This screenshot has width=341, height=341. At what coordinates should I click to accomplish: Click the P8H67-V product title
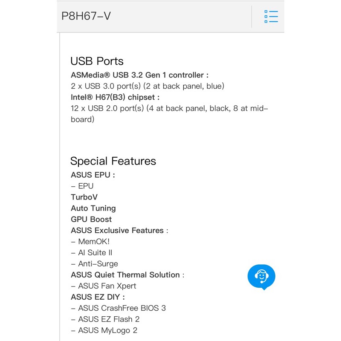point(87,16)
